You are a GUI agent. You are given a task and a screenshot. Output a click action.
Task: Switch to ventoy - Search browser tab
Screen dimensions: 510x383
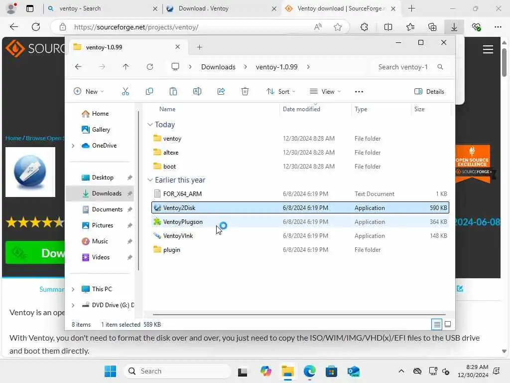(x=102, y=8)
